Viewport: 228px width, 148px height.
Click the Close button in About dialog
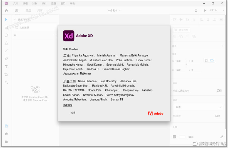coord(73,113)
